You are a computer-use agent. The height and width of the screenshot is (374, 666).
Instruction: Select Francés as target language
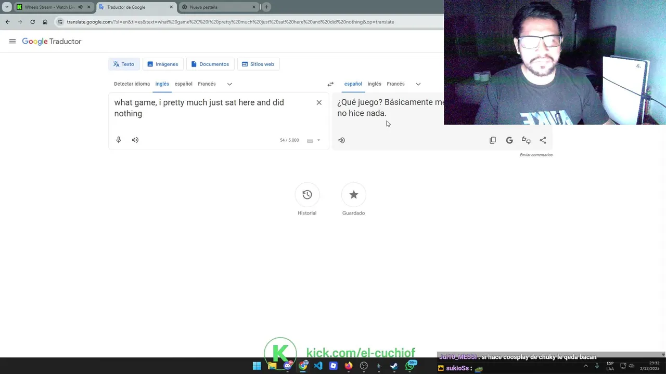[395, 84]
